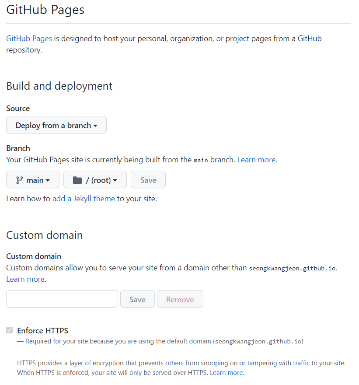This screenshot has height=385, width=359.
Task: Click the git branch icon on the main button
Action: pos(19,180)
